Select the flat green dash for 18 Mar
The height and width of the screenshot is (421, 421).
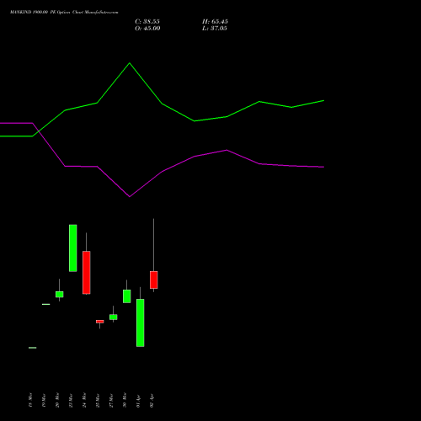point(33,348)
